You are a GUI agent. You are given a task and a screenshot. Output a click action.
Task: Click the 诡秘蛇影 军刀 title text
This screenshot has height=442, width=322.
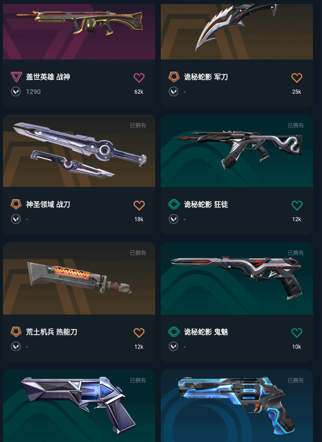point(206,77)
